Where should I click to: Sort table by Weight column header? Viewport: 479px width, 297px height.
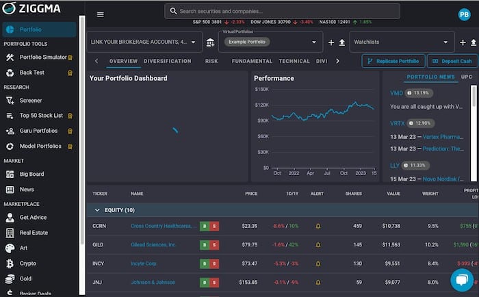pyautogui.click(x=430, y=194)
